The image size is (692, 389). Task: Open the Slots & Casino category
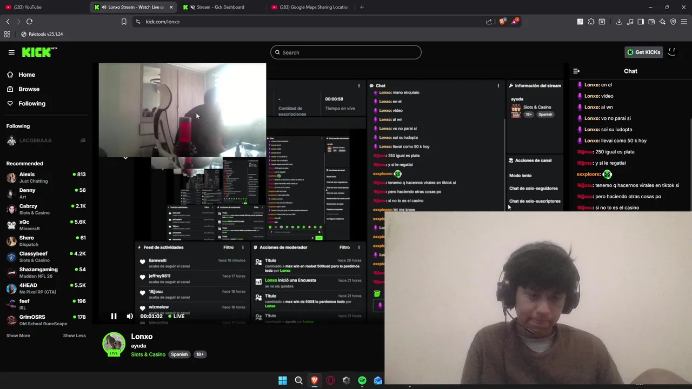point(148,354)
